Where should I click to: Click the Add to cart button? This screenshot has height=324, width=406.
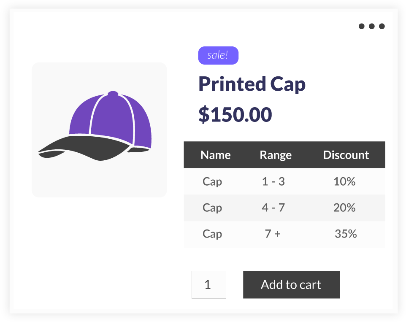[x=292, y=285]
